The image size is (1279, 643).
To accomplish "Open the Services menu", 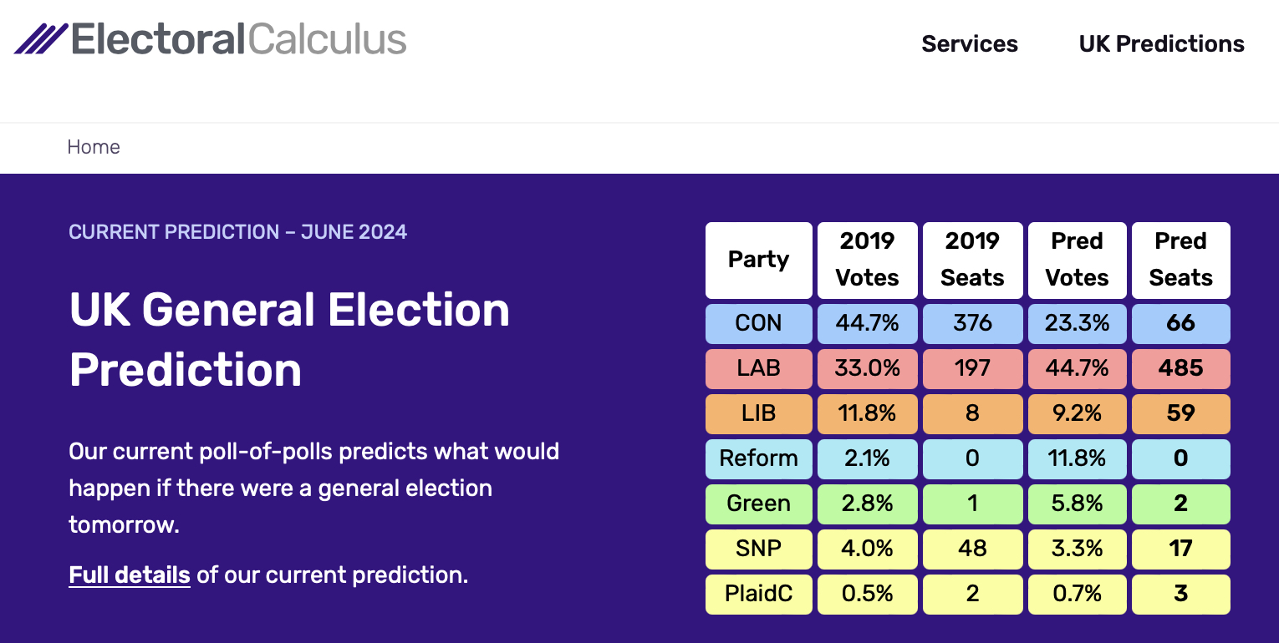I will point(970,43).
